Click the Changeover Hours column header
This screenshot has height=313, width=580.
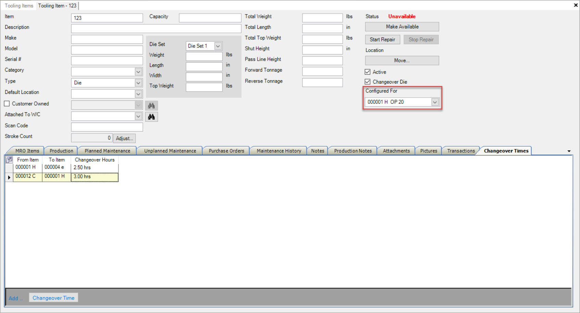click(x=94, y=160)
